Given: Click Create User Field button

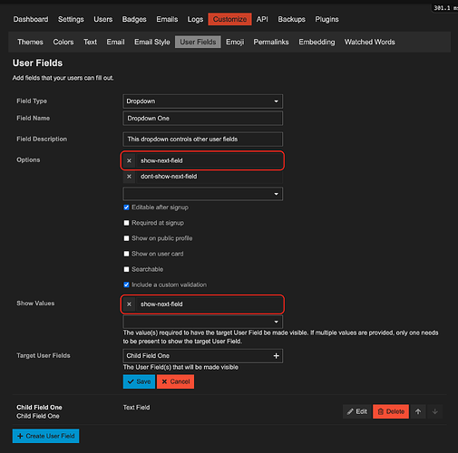Looking at the screenshot, I should point(46,436).
